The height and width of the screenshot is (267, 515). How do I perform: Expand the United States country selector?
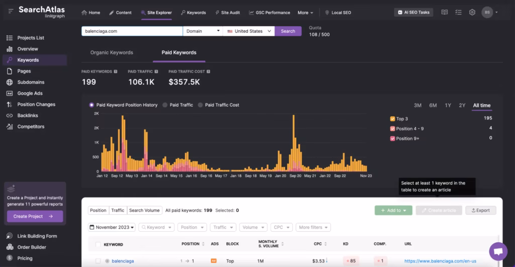[x=249, y=31]
